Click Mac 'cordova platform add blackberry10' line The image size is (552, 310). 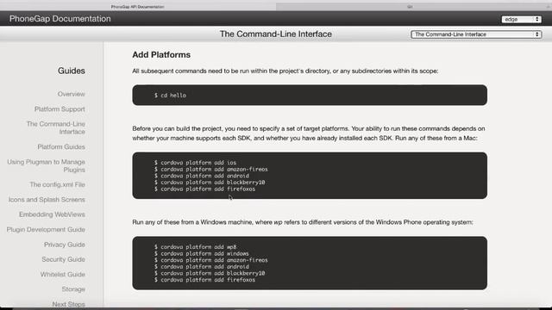(210, 183)
